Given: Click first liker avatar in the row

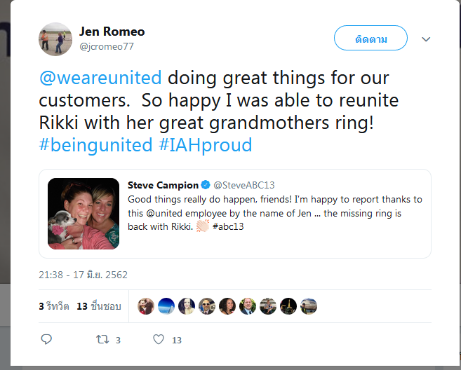Looking at the screenshot, I should click(x=146, y=306).
